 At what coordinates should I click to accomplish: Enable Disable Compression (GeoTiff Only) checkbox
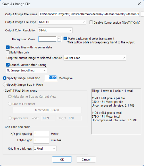coord(91,22)
